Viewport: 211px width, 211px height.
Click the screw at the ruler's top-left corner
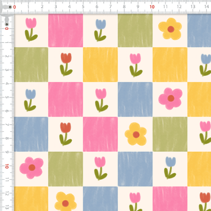coord(10,7)
